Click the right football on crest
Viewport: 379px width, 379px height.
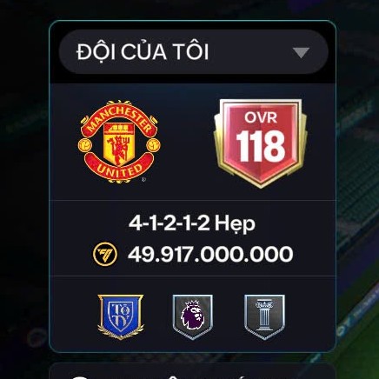pos(153,145)
